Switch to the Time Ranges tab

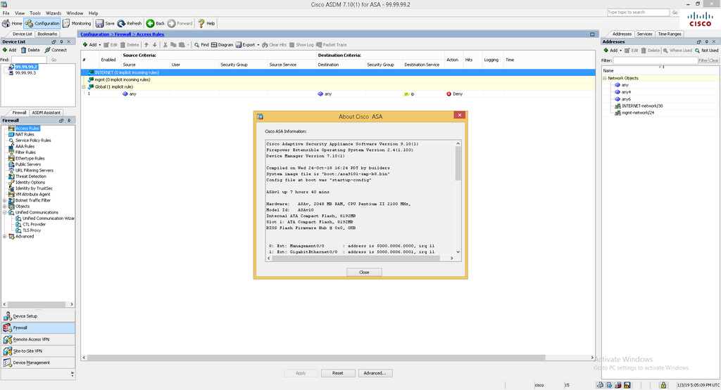(x=669, y=34)
